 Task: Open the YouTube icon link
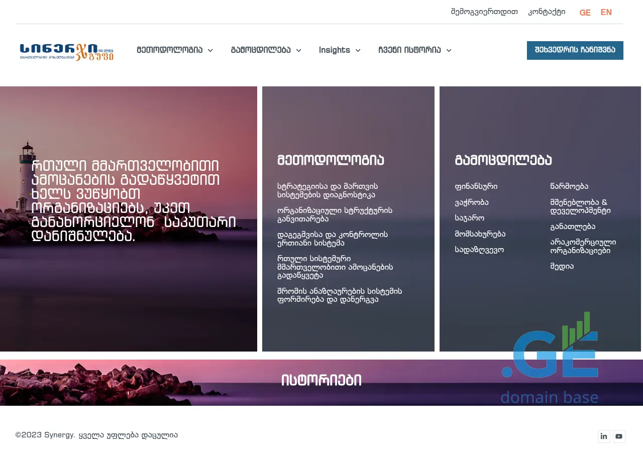pyautogui.click(x=619, y=436)
